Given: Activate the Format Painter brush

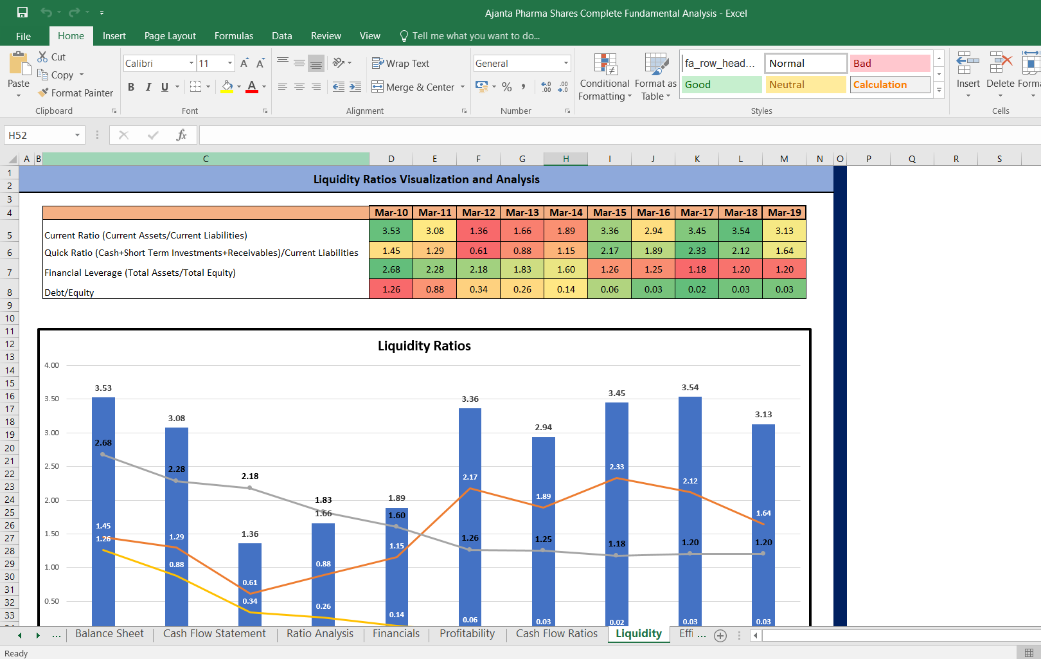Looking at the screenshot, I should 43,93.
